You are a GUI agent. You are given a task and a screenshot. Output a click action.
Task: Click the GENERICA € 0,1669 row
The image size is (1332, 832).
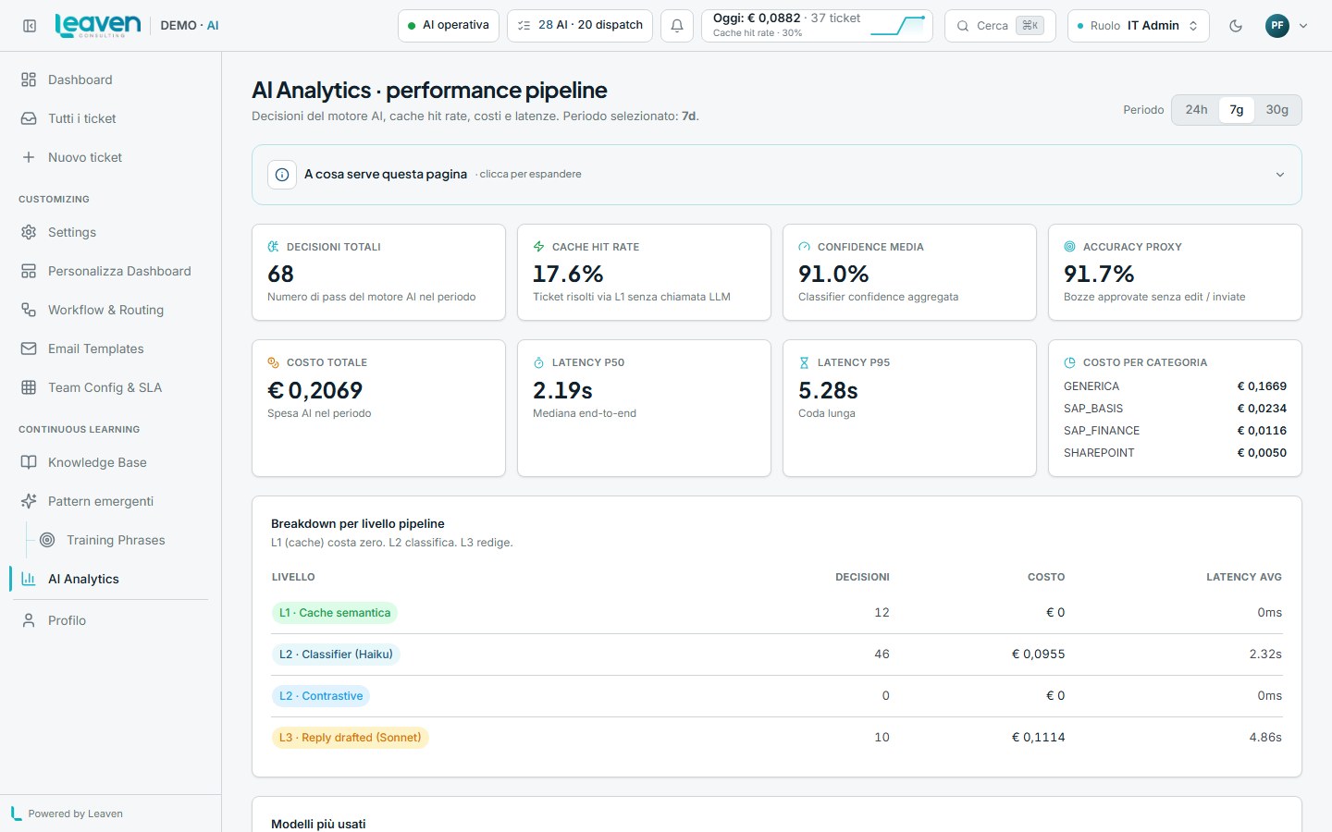point(1175,386)
